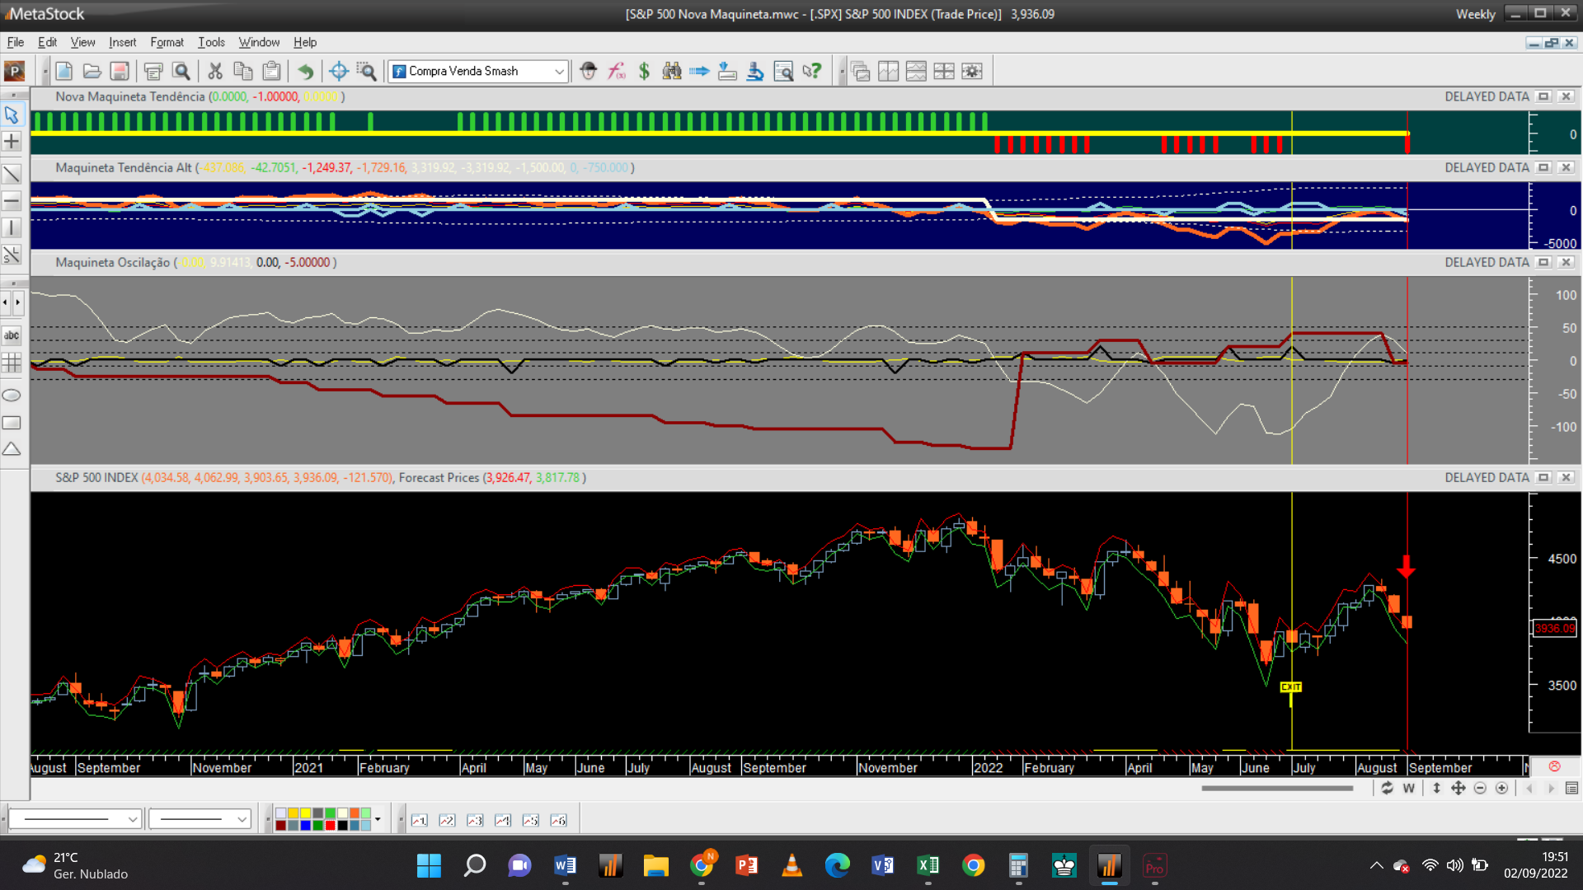This screenshot has width=1583, height=890.
Task: Toggle maximize on Nova Maquineta Tendência pane
Action: [1543, 96]
